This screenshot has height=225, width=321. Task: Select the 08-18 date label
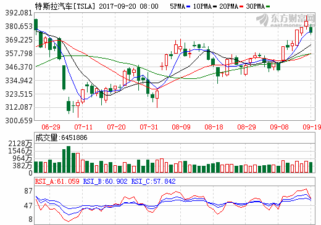(x=214, y=127)
